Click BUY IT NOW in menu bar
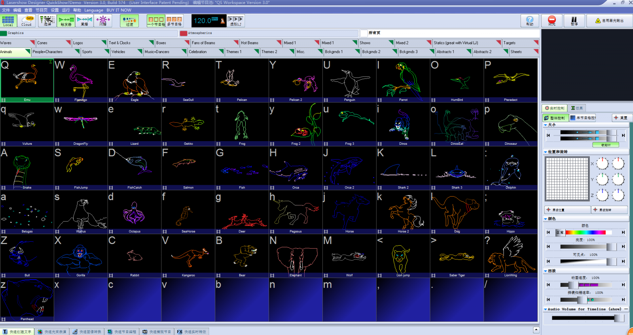 tap(119, 10)
